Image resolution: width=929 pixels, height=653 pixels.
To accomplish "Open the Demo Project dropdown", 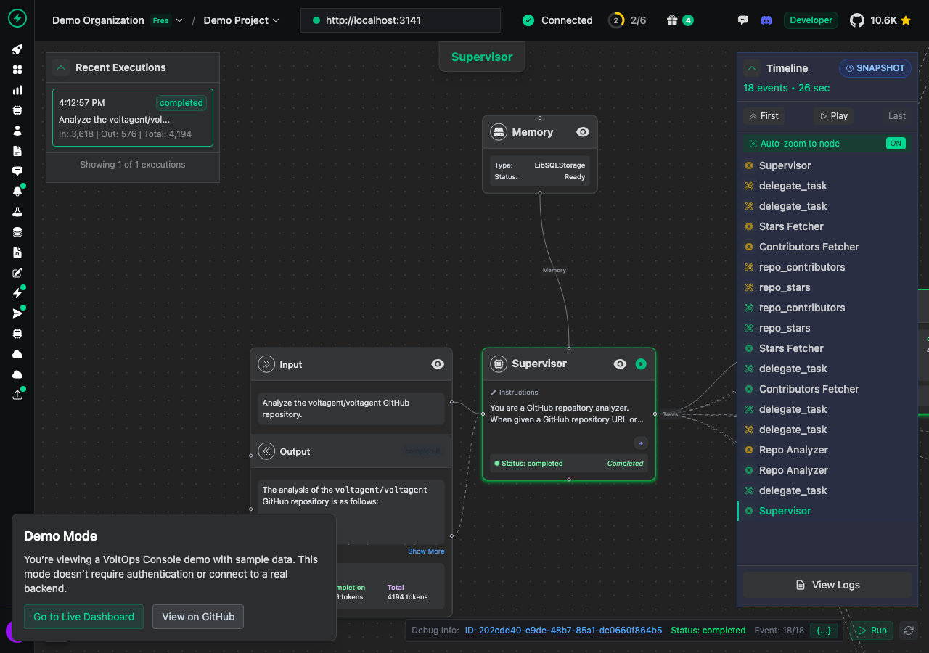I will (x=241, y=20).
